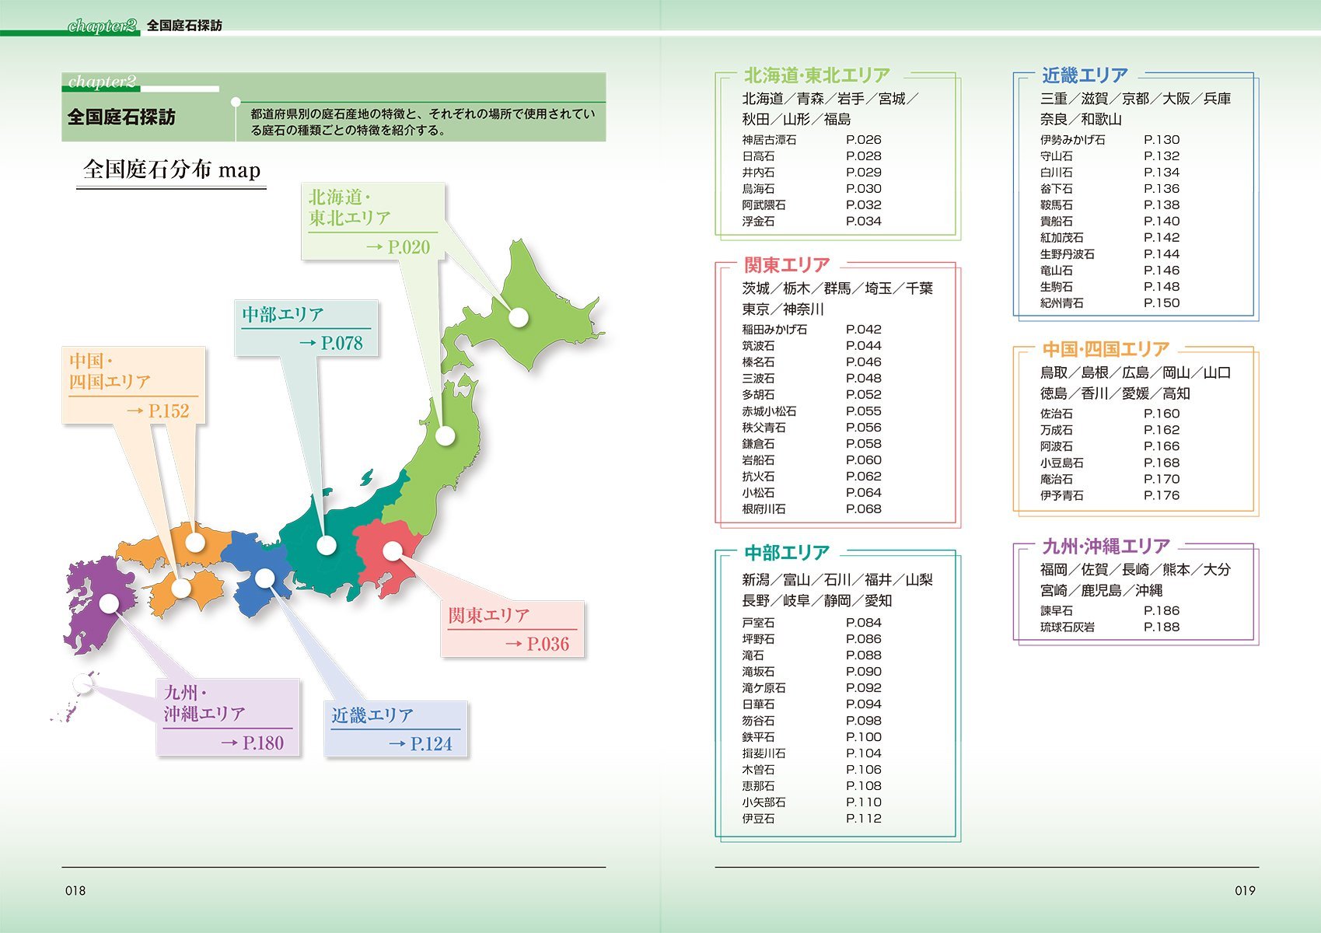
Task: Click the 北海道・東北エリア callout box on map
Action: (373, 222)
